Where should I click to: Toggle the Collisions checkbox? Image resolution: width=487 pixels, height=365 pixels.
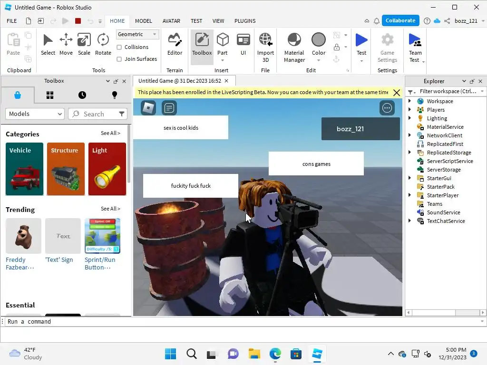point(119,47)
